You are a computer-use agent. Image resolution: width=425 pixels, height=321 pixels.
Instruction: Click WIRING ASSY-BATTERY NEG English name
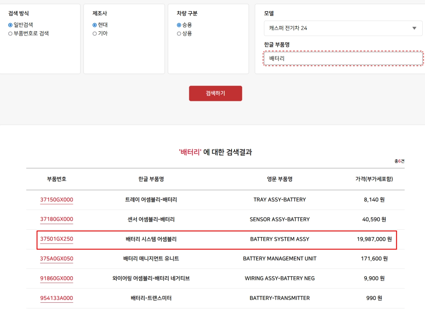tap(280, 278)
